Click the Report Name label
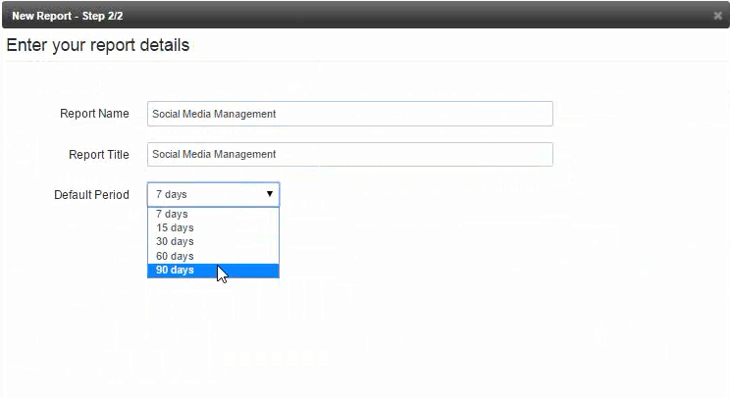 [x=94, y=114]
